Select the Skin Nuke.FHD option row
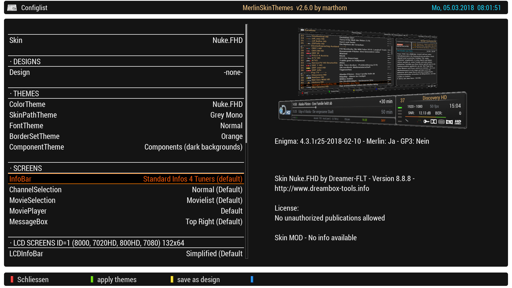The image size is (512, 288). point(126,40)
